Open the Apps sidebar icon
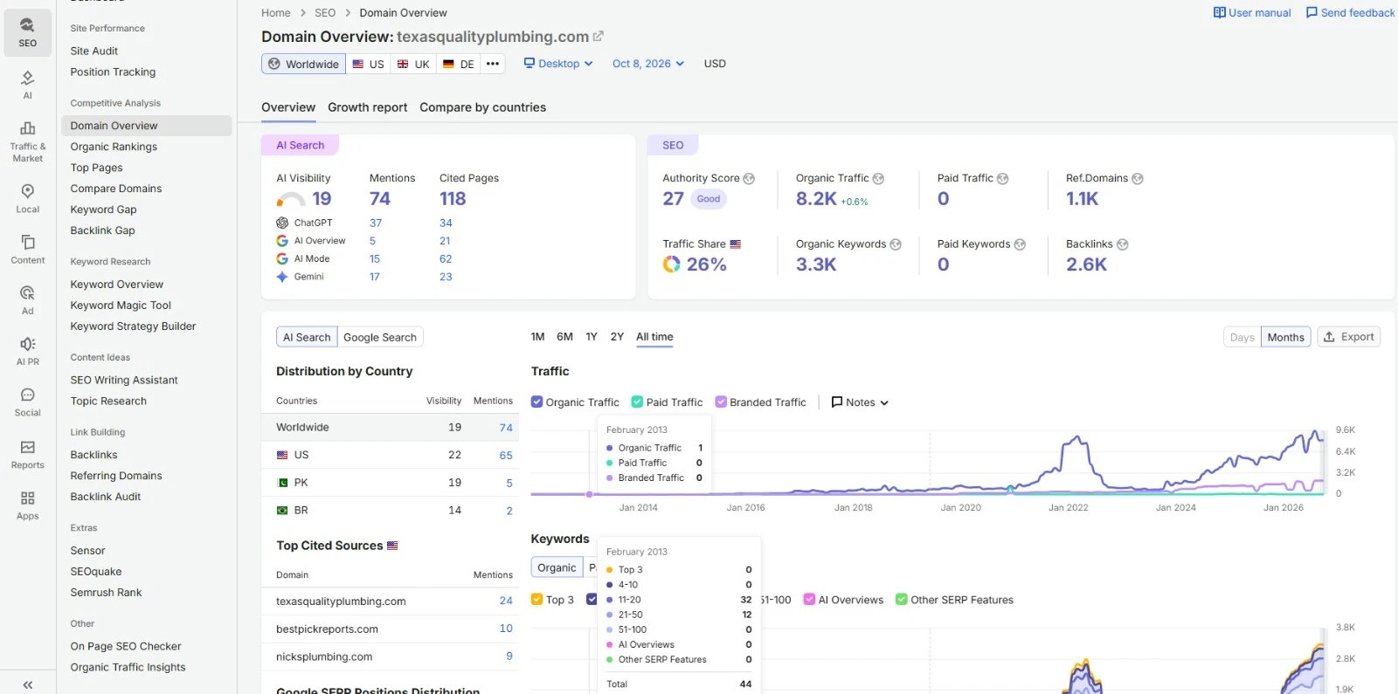Screen dimensions: 1398x694 click(27, 505)
